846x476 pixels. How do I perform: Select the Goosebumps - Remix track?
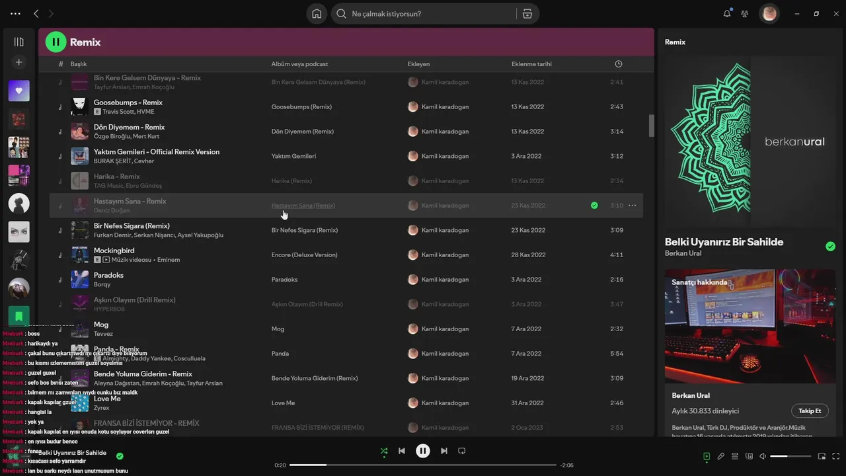[128, 102]
